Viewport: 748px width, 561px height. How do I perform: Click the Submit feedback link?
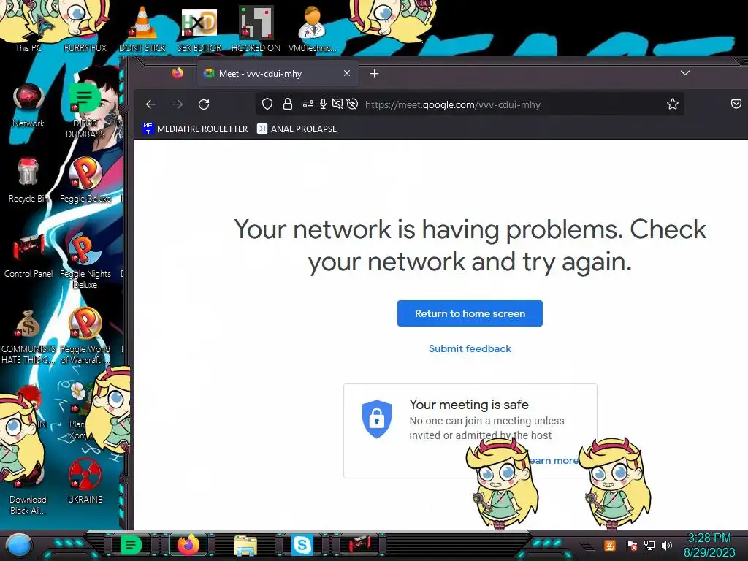[470, 348]
